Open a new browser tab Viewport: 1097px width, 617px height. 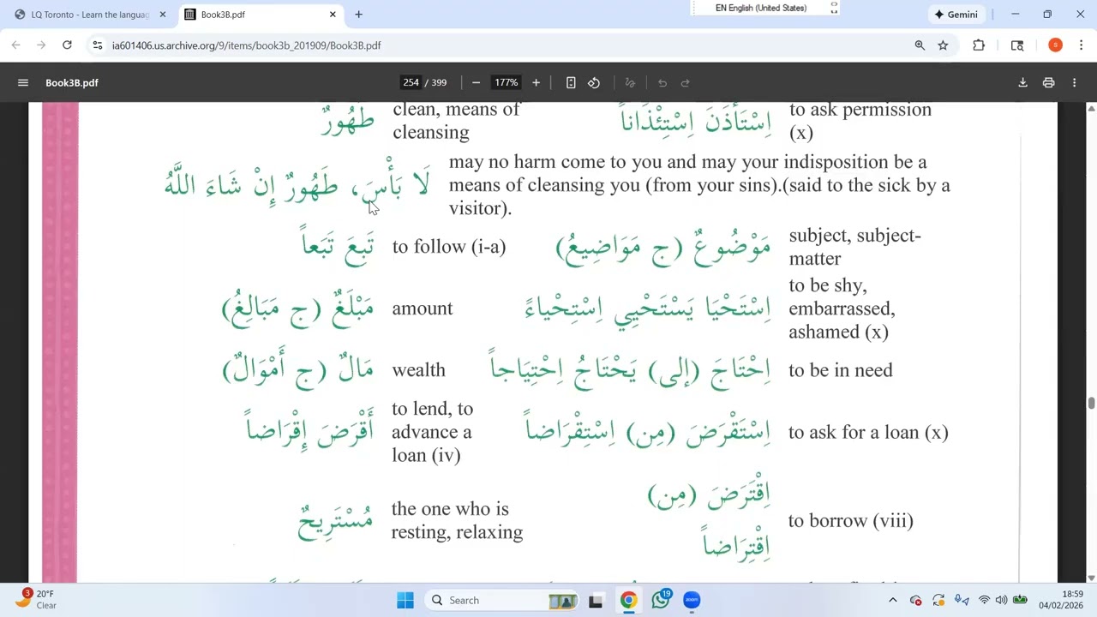(x=358, y=15)
